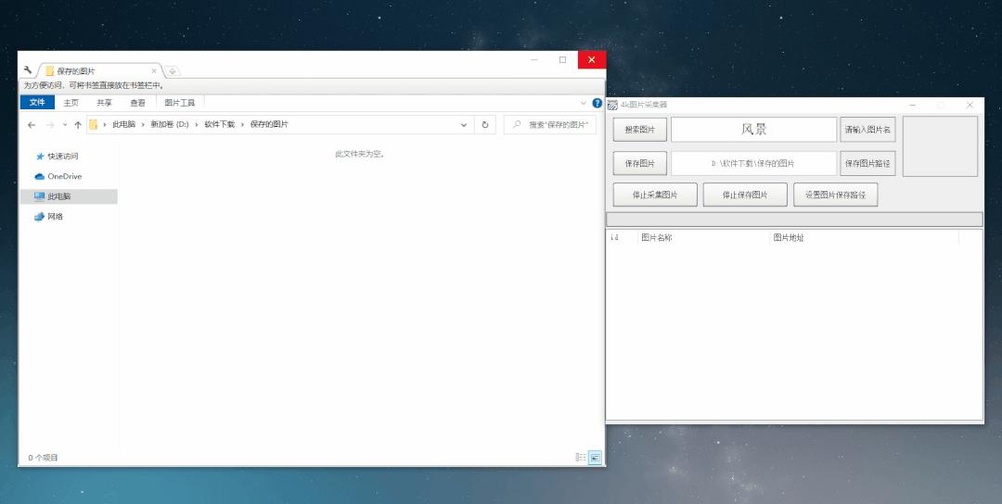The image size is (1002, 504).
Task: Open the address bar history dropdown
Action: pyautogui.click(x=464, y=125)
